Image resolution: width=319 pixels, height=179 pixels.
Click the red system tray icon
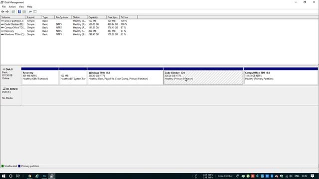click(253, 176)
